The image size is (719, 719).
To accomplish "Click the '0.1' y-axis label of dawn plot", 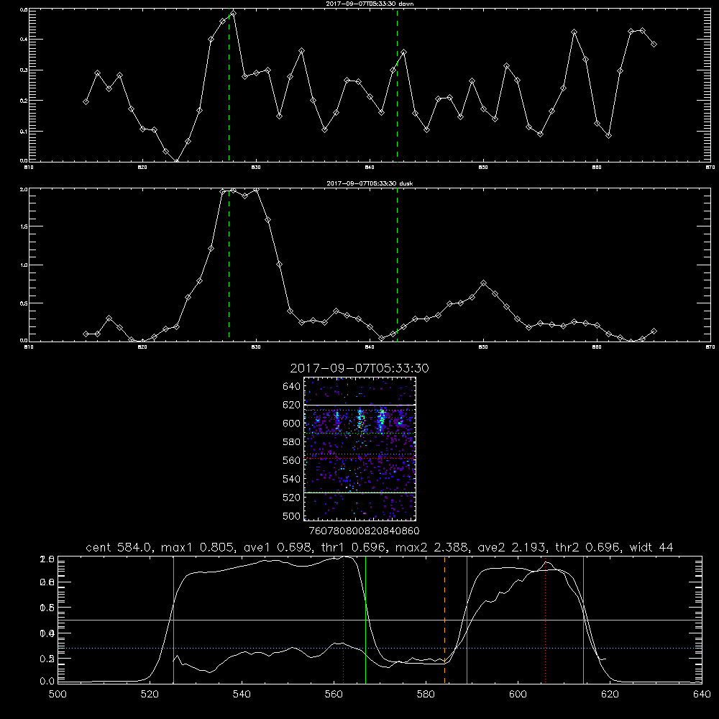I will tap(24, 131).
